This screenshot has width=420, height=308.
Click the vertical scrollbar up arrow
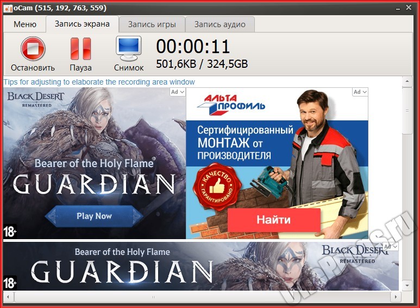[407, 81]
